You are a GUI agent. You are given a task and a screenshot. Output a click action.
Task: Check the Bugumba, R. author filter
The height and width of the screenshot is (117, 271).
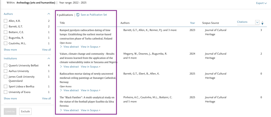pos(6,38)
